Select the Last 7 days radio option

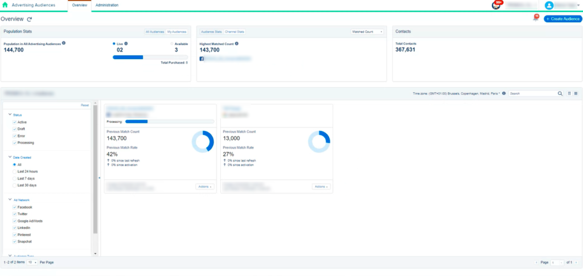point(15,178)
